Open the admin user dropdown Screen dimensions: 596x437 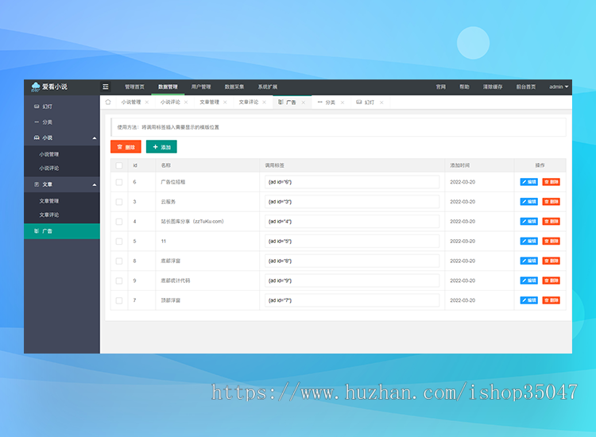[559, 87]
